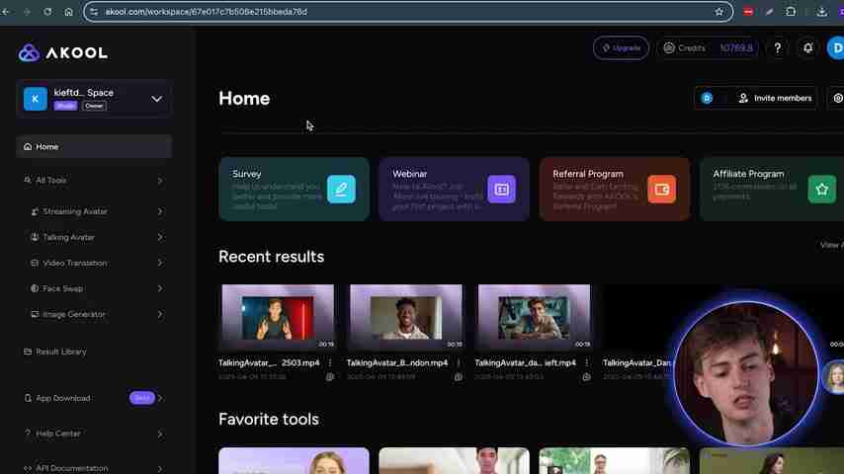Open help question mark icon
Viewport: 844px width, 474px height.
tap(777, 47)
